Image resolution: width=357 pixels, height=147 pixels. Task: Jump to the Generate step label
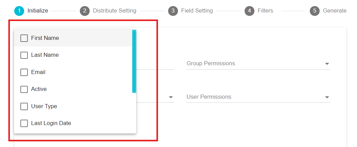[335, 11]
